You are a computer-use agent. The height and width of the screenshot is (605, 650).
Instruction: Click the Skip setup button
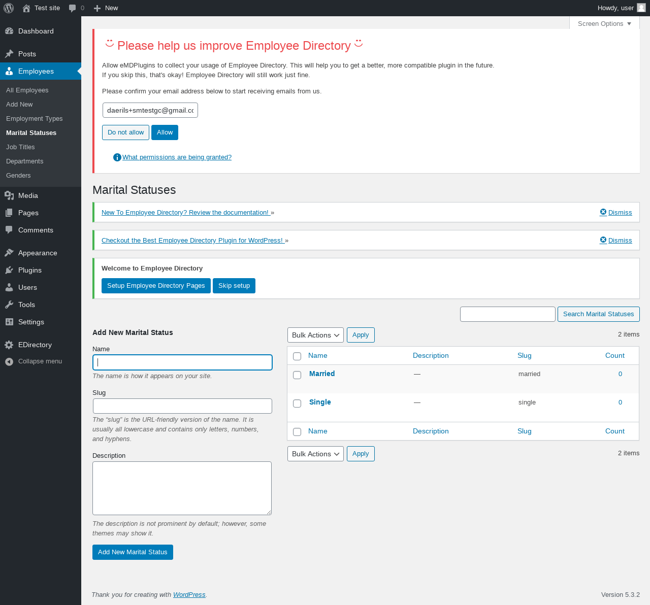(x=234, y=286)
